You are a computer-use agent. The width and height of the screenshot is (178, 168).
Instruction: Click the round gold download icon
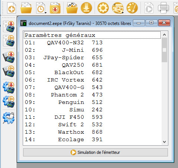pos(86,8)
